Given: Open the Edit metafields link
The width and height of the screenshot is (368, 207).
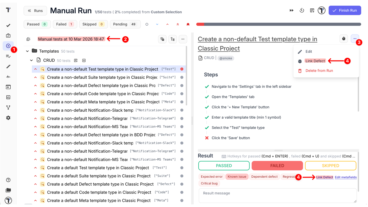Looking at the screenshot, I should point(346,177).
